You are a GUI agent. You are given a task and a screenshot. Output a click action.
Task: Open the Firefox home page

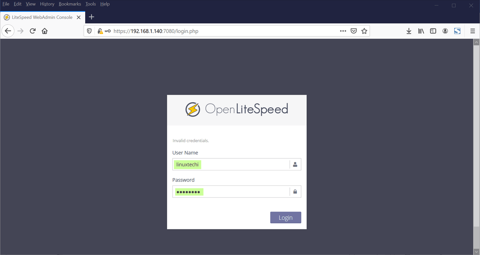tap(45, 31)
